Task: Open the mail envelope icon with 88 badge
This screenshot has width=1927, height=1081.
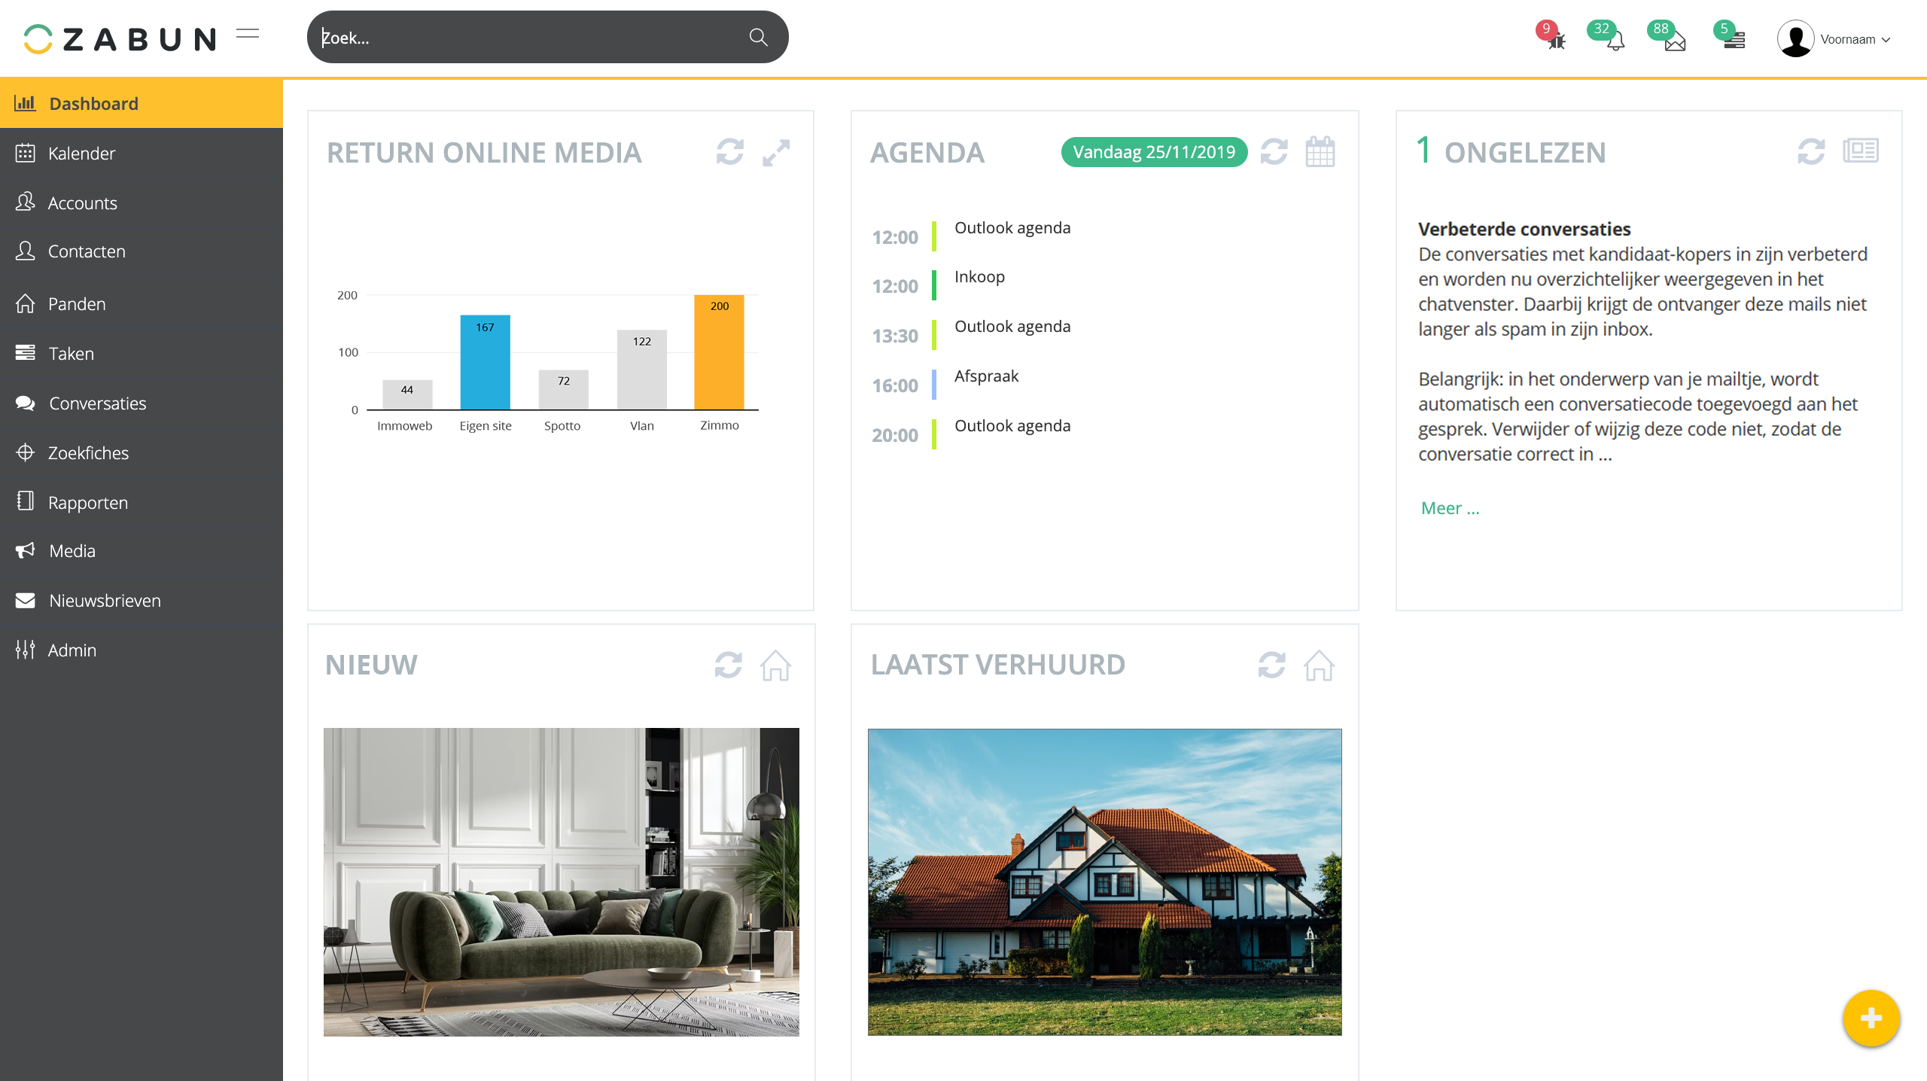Action: (x=1674, y=41)
